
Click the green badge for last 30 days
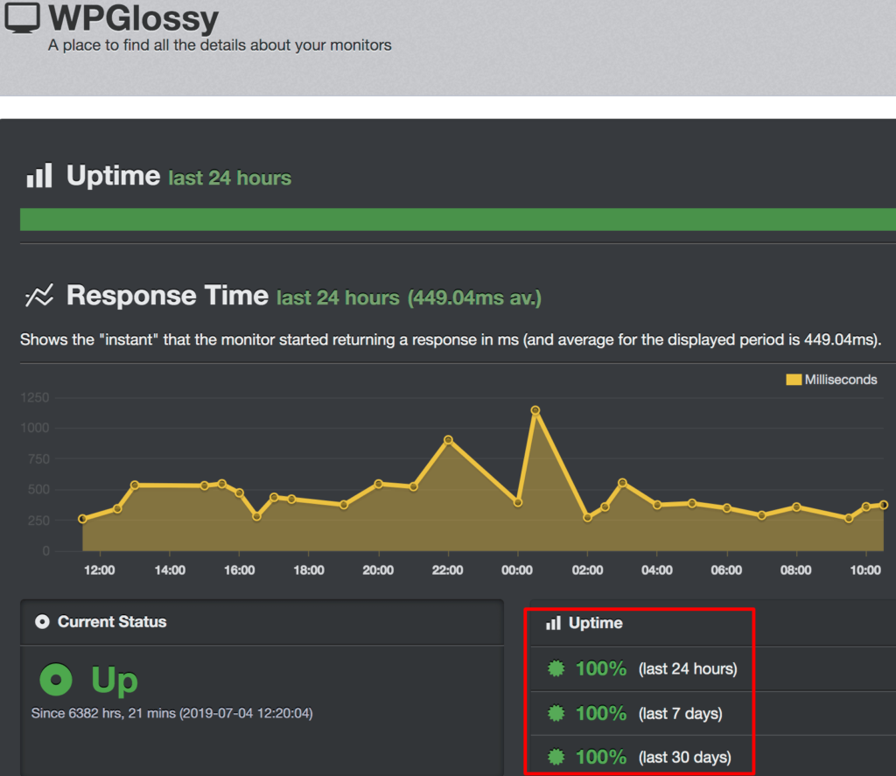556,757
